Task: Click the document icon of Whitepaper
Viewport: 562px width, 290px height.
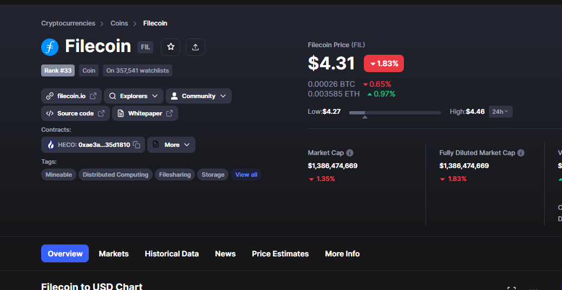Action: 120,113
